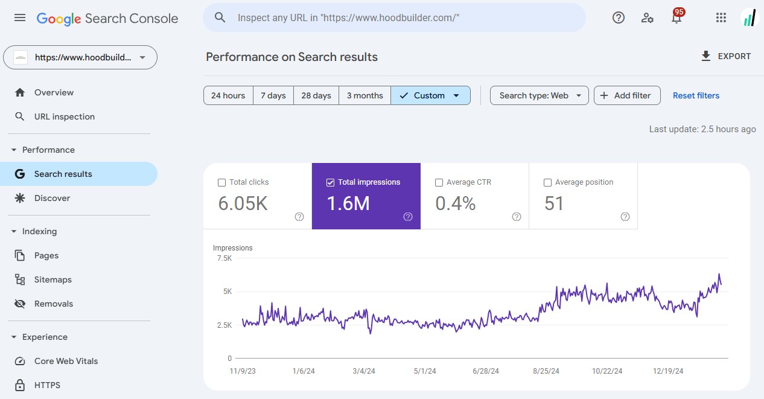This screenshot has height=399, width=764.
Task: Enable the Average position checkbox
Action: point(547,182)
